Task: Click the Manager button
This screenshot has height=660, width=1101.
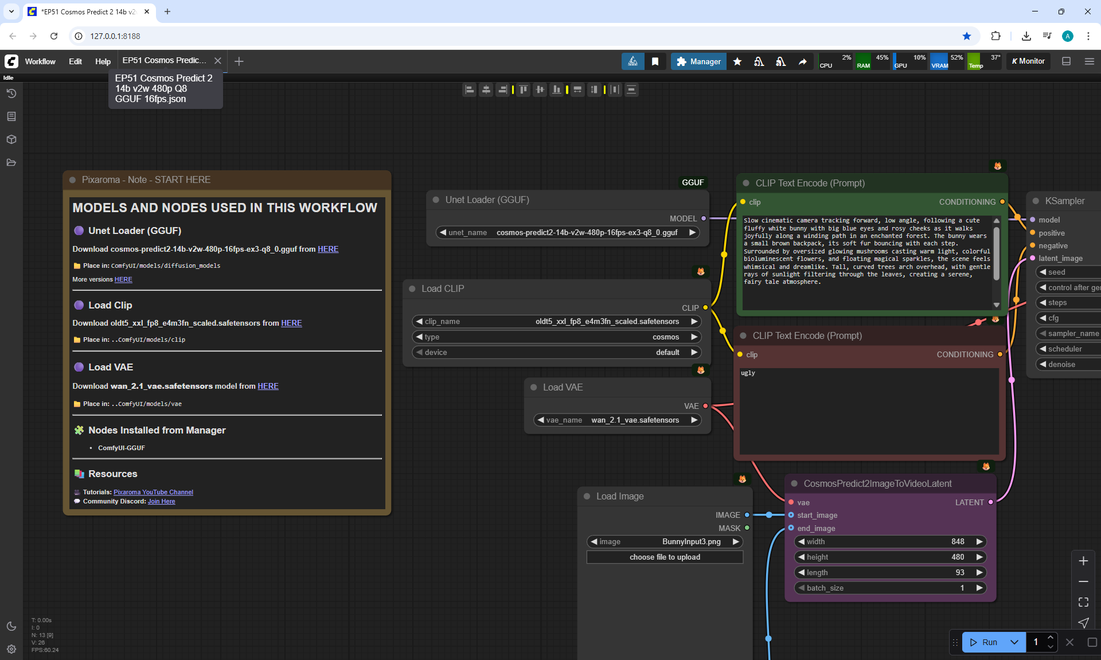Action: [x=698, y=61]
